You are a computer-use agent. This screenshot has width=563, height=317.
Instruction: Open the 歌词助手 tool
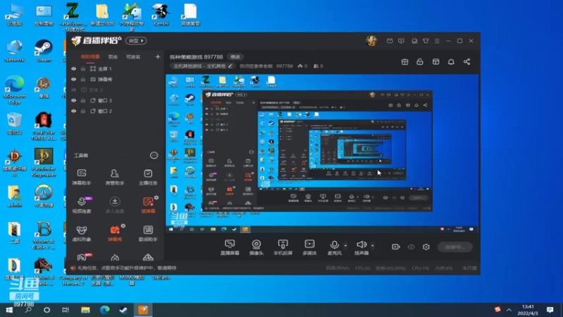tap(148, 233)
